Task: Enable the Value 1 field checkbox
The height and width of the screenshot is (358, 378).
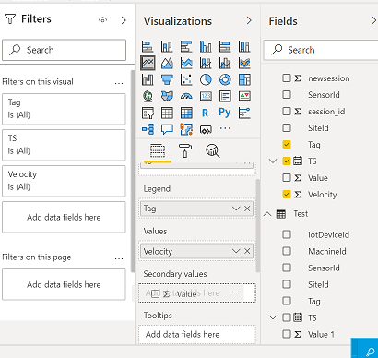Action: coord(287,334)
